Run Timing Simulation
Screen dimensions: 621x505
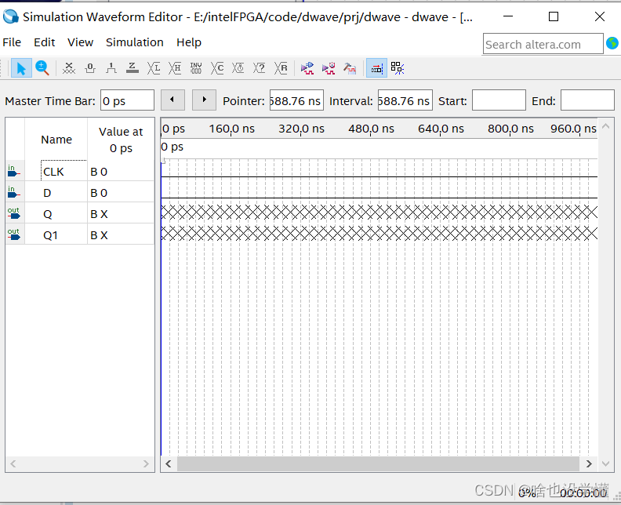(x=329, y=68)
